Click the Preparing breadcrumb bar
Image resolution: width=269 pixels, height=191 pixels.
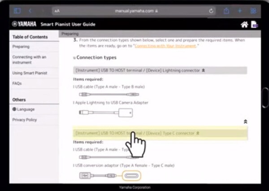click(x=160, y=34)
